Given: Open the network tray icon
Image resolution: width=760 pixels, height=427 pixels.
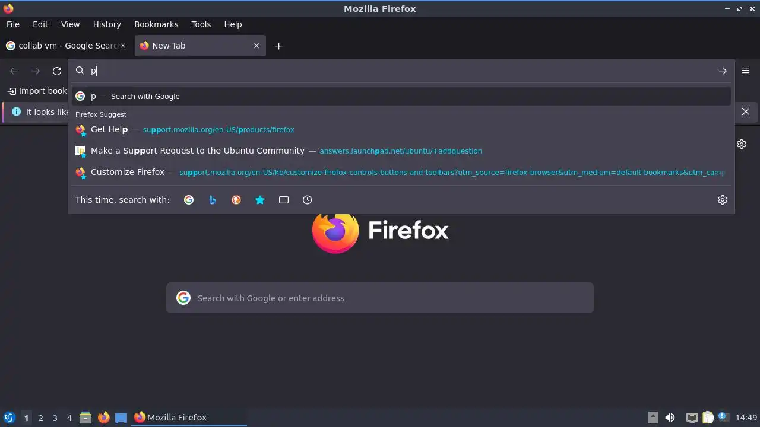Looking at the screenshot, I should coord(692,418).
